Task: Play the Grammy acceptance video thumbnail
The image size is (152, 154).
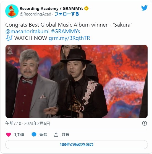Action: pyautogui.click(x=77, y=81)
